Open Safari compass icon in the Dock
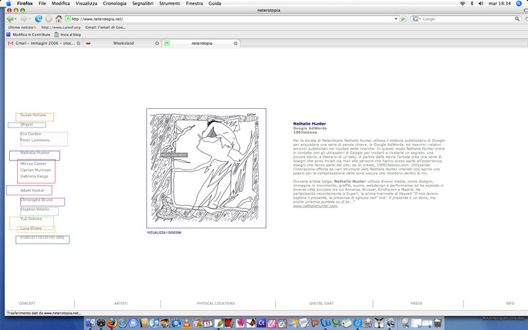The height and width of the screenshot is (330, 528). point(122,323)
